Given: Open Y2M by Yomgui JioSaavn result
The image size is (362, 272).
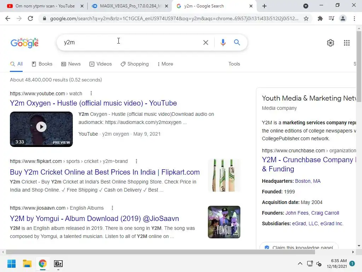Looking at the screenshot, I should pyautogui.click(x=94, y=219).
